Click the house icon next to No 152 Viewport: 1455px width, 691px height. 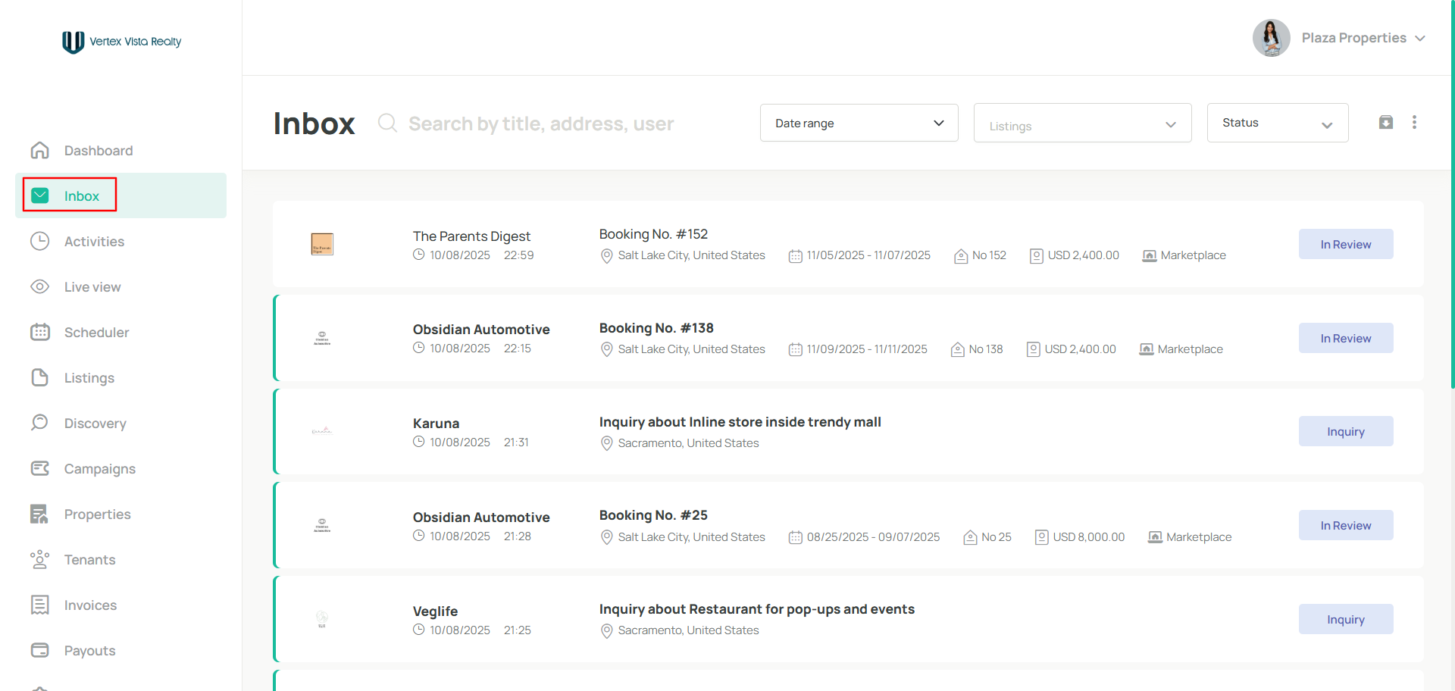point(961,256)
